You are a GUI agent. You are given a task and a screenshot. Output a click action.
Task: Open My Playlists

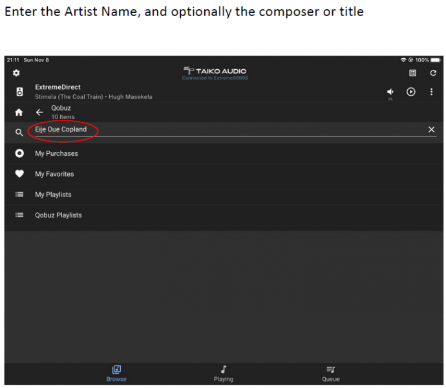(x=224, y=195)
